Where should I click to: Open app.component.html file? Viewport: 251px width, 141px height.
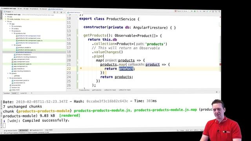point(20,59)
